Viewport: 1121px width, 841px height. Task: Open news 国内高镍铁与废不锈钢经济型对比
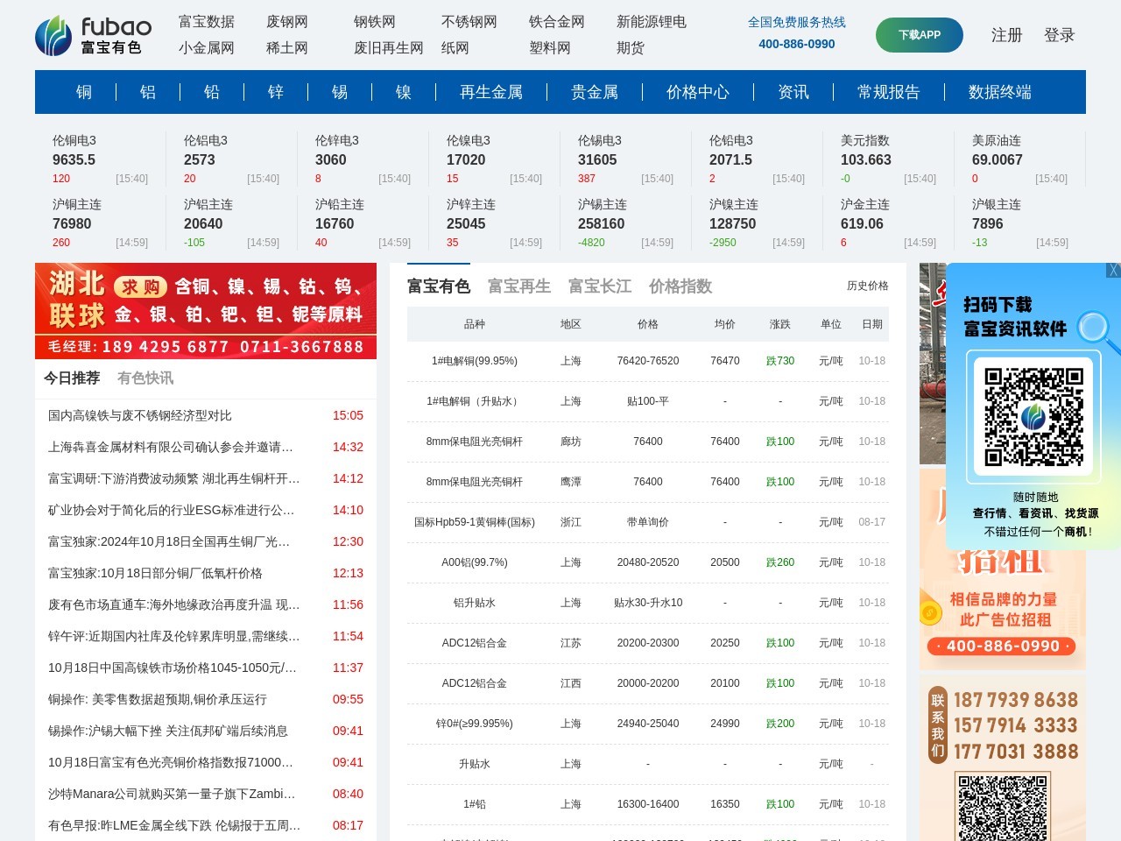140,415
